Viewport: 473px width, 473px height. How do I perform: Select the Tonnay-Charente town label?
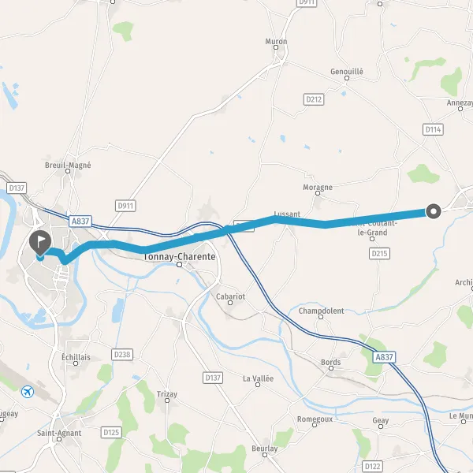pyautogui.click(x=179, y=257)
